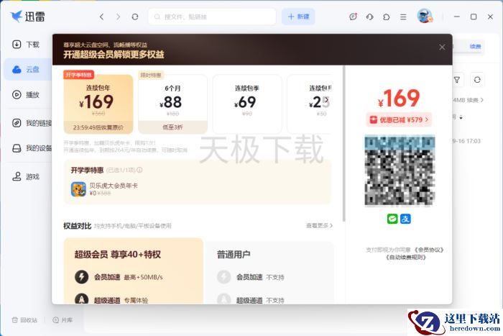
Task: Open the user avatar profile
Action: (x=425, y=16)
